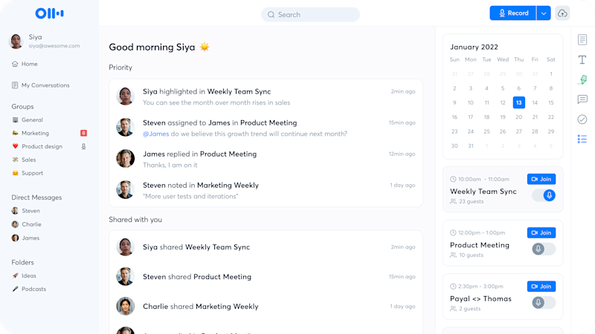Open the checkmark action items icon
This screenshot has height=334, width=595.
(582, 119)
